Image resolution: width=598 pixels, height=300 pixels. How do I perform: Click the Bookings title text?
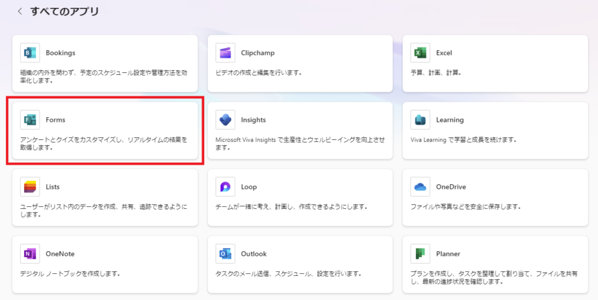[x=60, y=53]
